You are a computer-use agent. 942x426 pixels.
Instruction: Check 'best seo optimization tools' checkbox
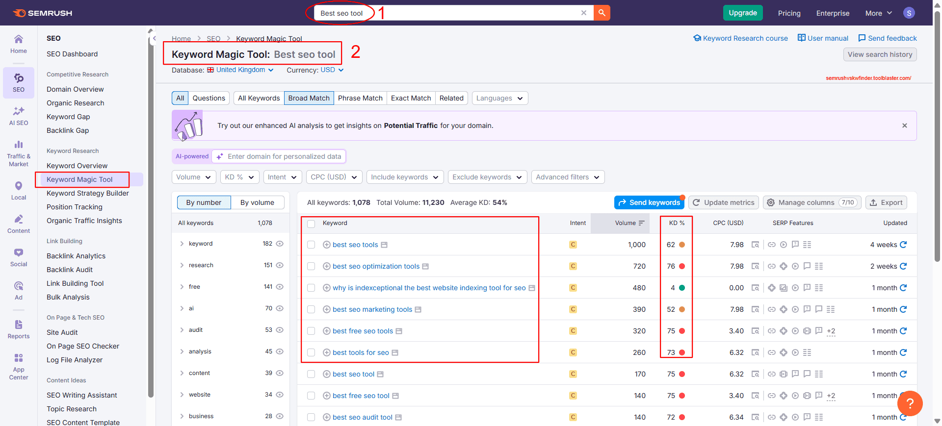[x=311, y=266]
